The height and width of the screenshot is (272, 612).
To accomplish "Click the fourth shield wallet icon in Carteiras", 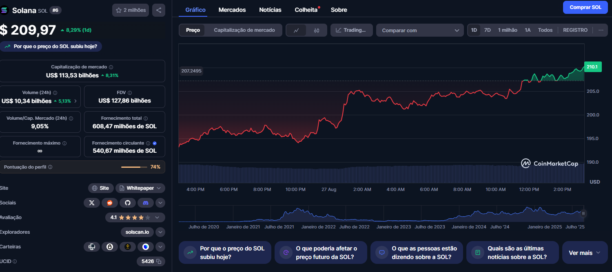I will (146, 247).
